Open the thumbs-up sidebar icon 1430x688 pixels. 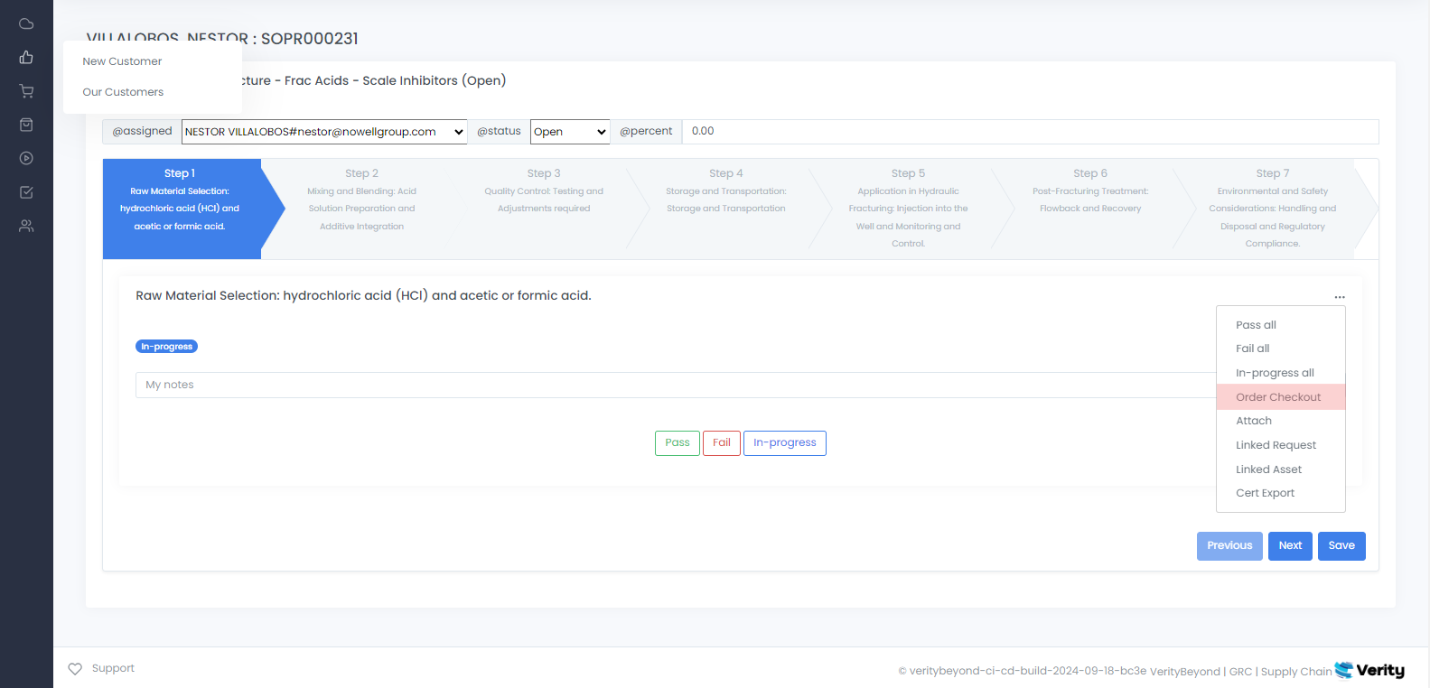[26, 57]
